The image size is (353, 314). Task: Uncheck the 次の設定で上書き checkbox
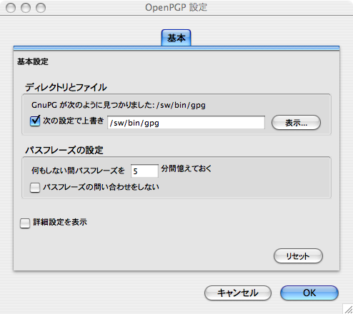35,121
